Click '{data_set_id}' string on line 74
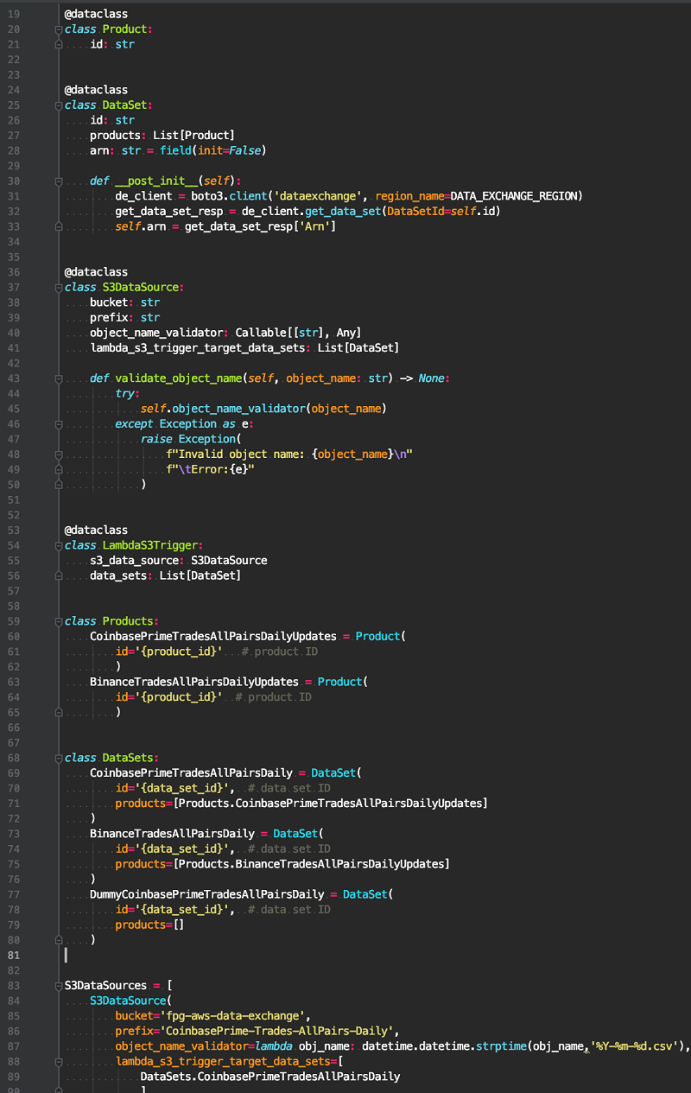This screenshot has height=1093, width=691. point(181,849)
